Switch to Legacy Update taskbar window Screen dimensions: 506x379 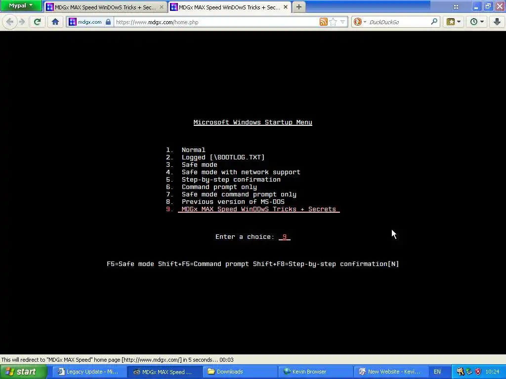pyautogui.click(x=89, y=372)
